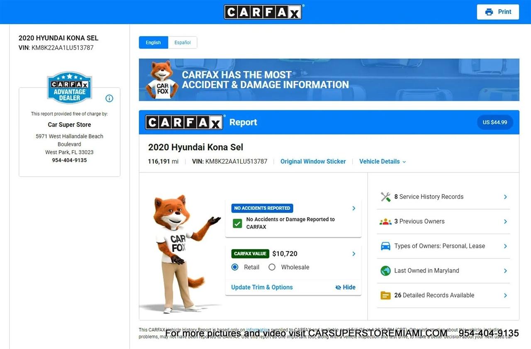Click the Car Super Store dealer name
Image resolution: width=531 pixels, height=349 pixels.
pos(69,124)
